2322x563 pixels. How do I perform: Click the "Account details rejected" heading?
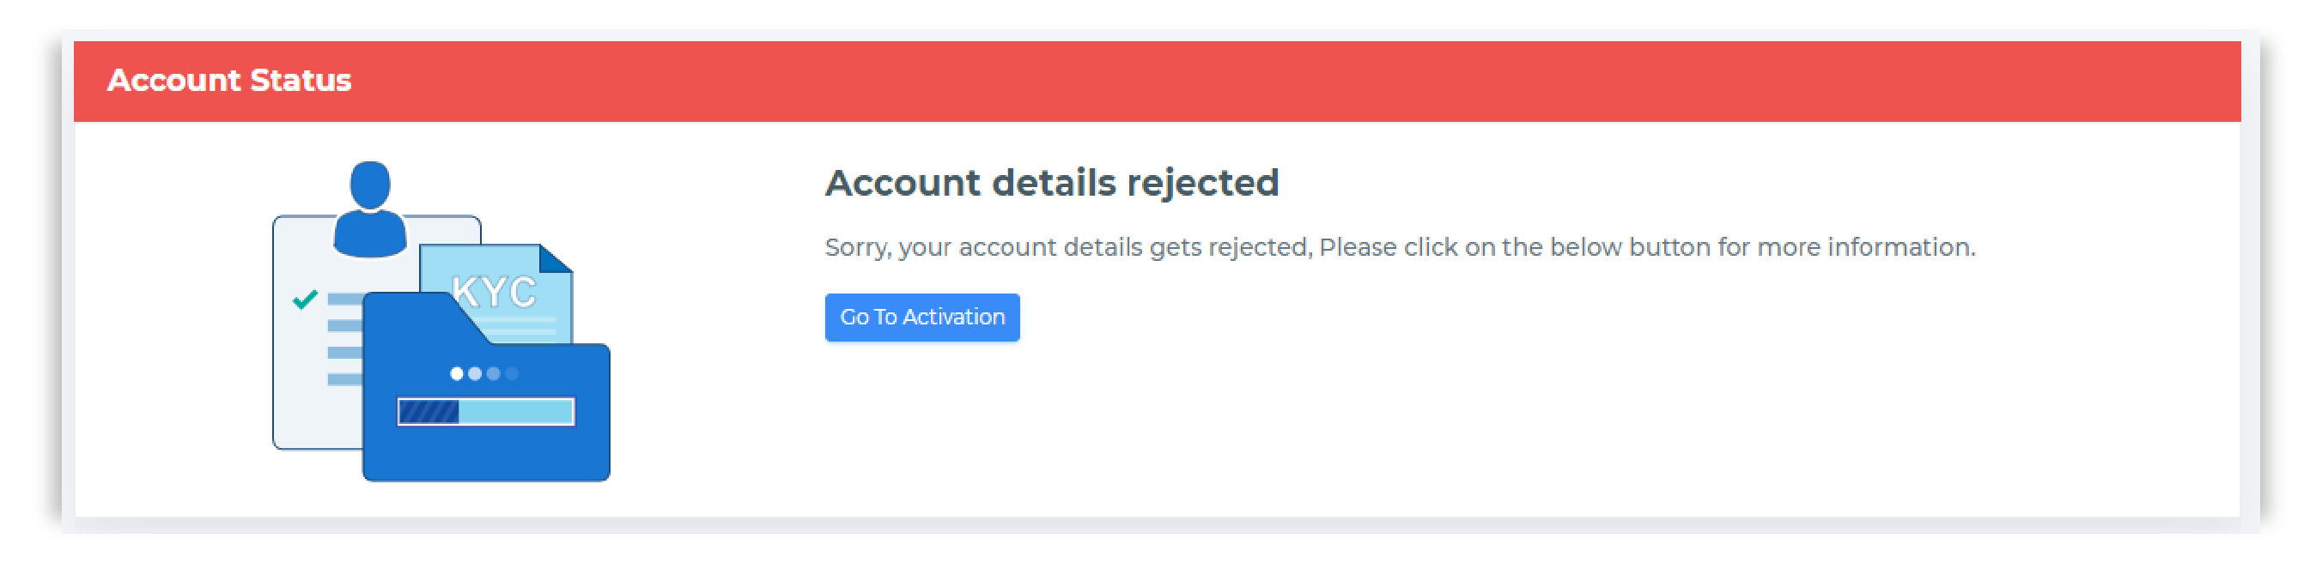[1051, 183]
